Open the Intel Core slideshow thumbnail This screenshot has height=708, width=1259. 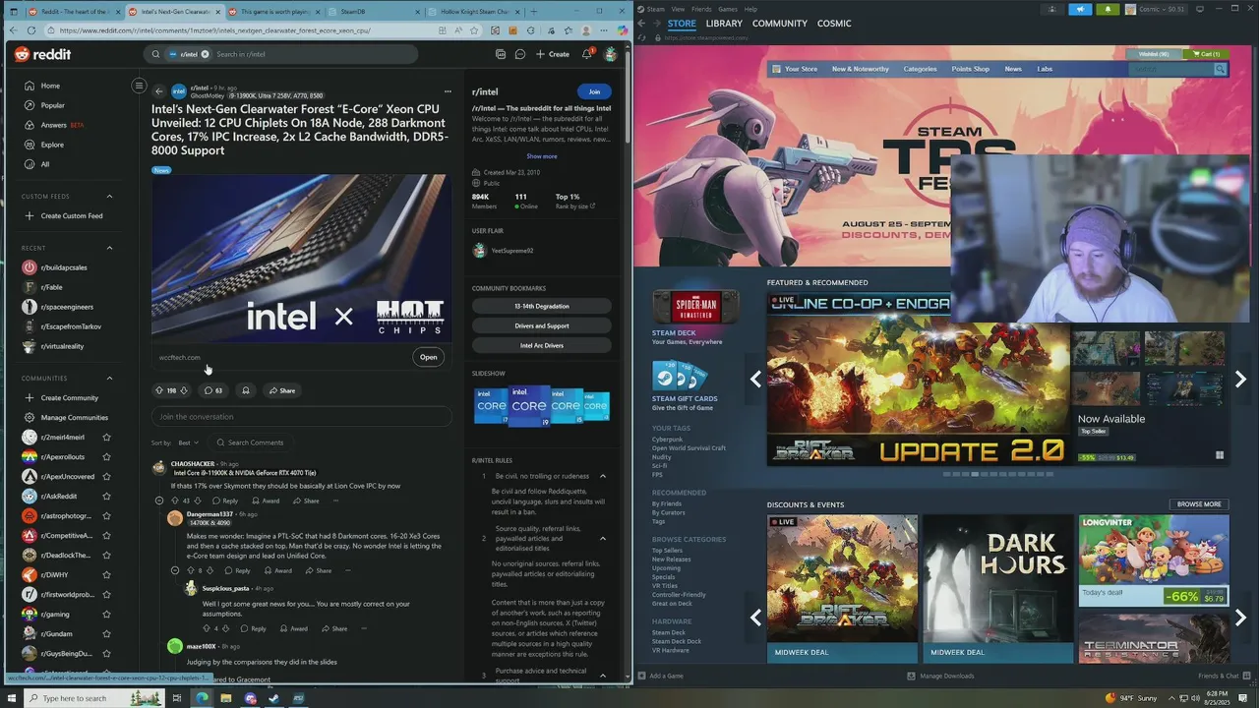pos(541,406)
